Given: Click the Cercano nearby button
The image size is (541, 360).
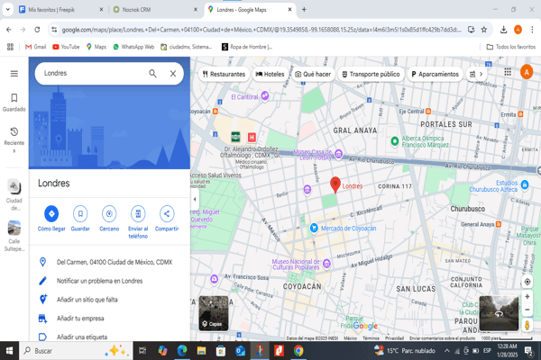Looking at the screenshot, I should (109, 219).
